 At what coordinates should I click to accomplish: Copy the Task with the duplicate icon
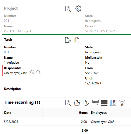click(x=77, y=40)
